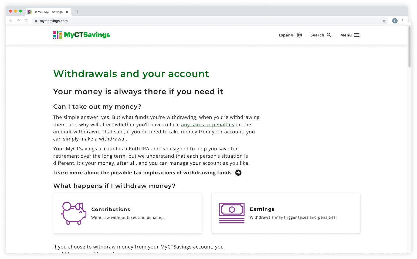Open the any taxes or penalties link
Screen dimensions: 417x259
(208, 125)
